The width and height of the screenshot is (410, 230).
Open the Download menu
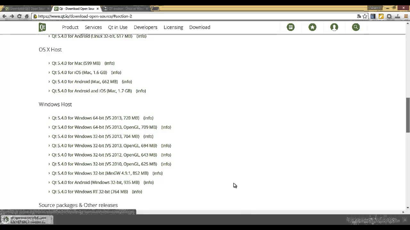click(200, 27)
